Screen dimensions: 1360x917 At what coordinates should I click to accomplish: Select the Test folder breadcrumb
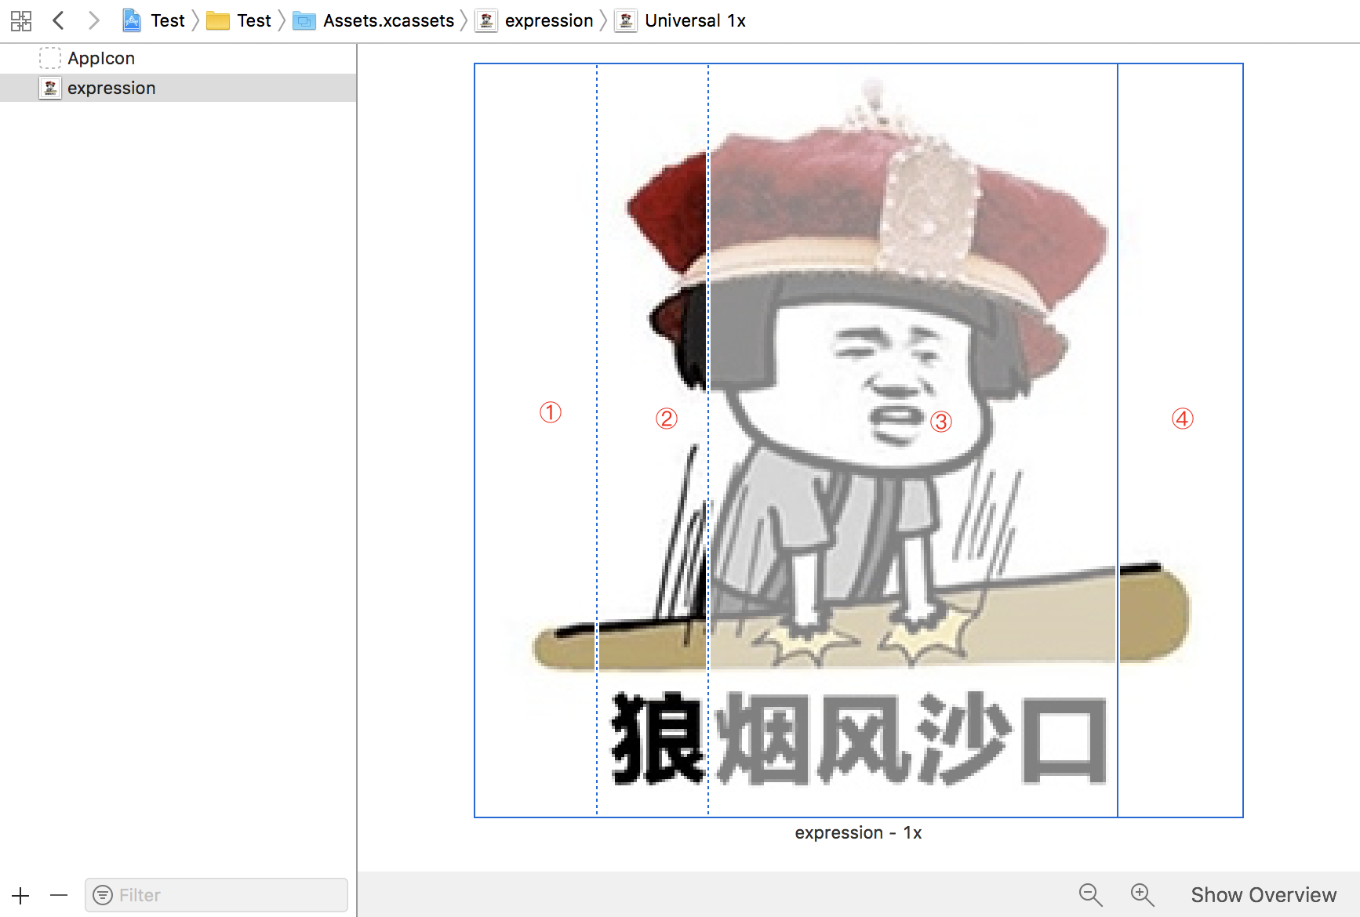254,20
